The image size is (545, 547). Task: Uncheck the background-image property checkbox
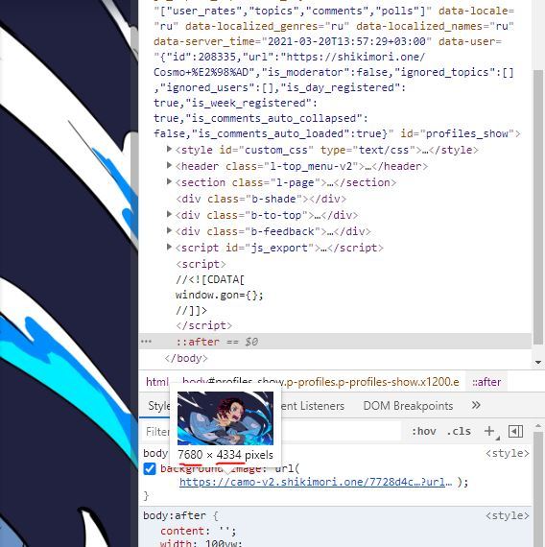coord(150,468)
